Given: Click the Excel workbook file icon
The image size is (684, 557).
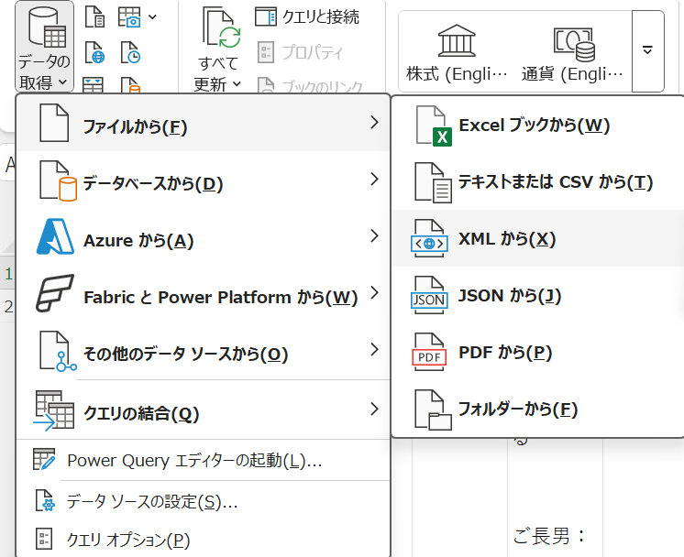Looking at the screenshot, I should click(x=433, y=126).
